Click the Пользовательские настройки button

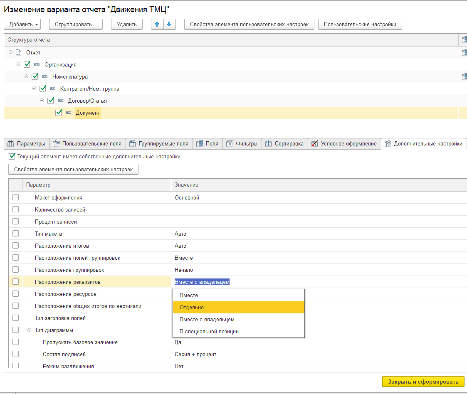360,24
